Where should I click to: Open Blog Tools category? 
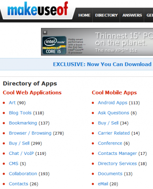click(20, 113)
